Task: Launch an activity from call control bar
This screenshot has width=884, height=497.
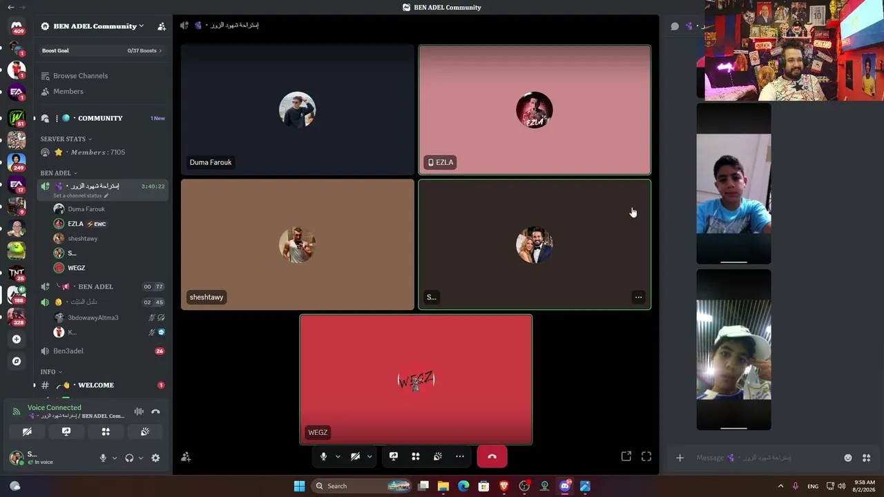Action: (x=416, y=456)
